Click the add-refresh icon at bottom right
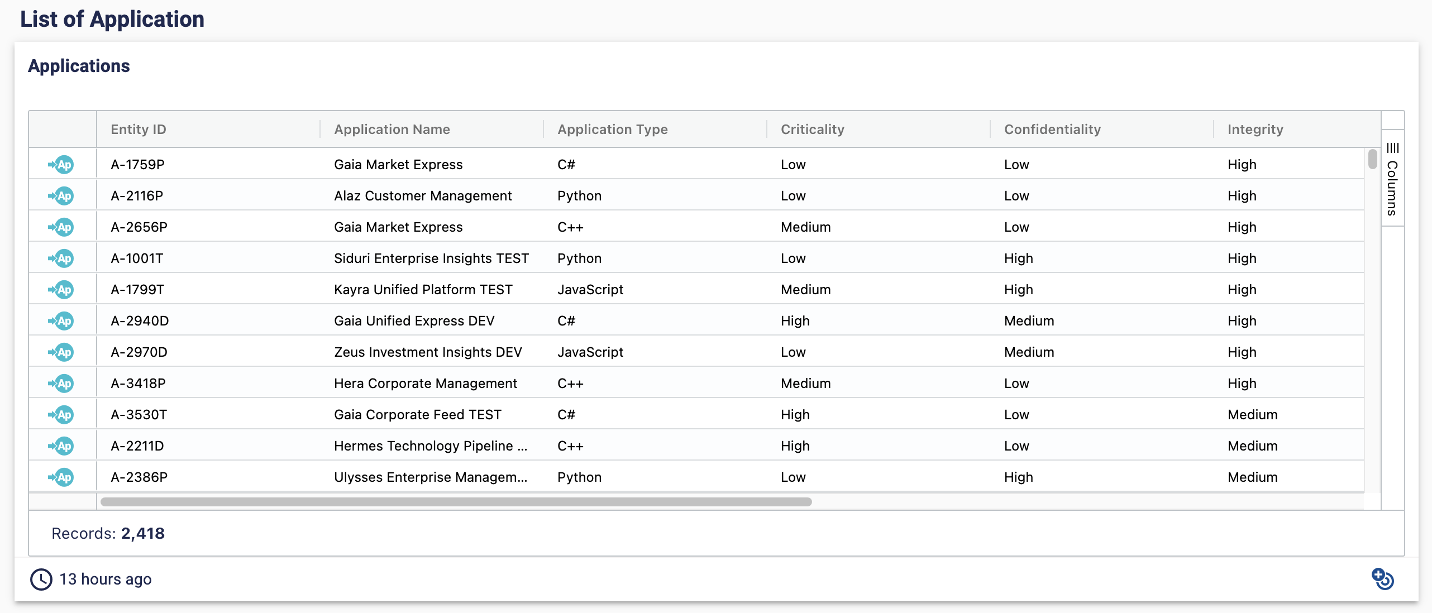The height and width of the screenshot is (613, 1432). (1383, 579)
